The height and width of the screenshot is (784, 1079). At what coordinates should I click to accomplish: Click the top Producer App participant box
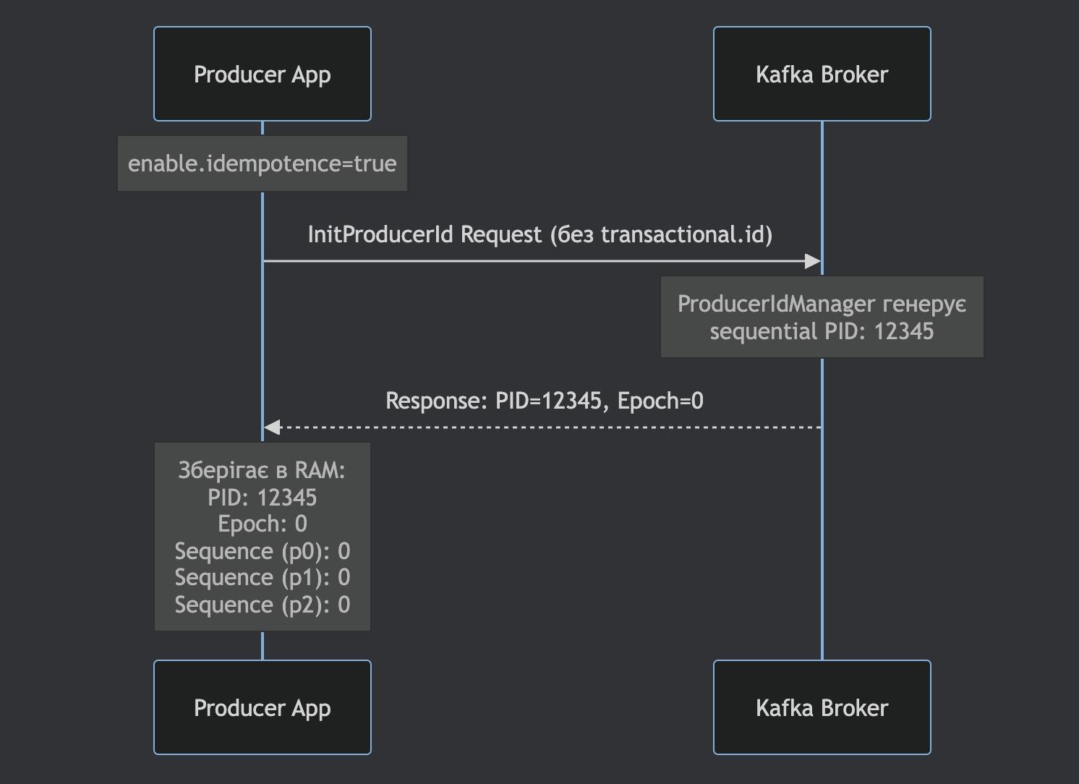[262, 74]
